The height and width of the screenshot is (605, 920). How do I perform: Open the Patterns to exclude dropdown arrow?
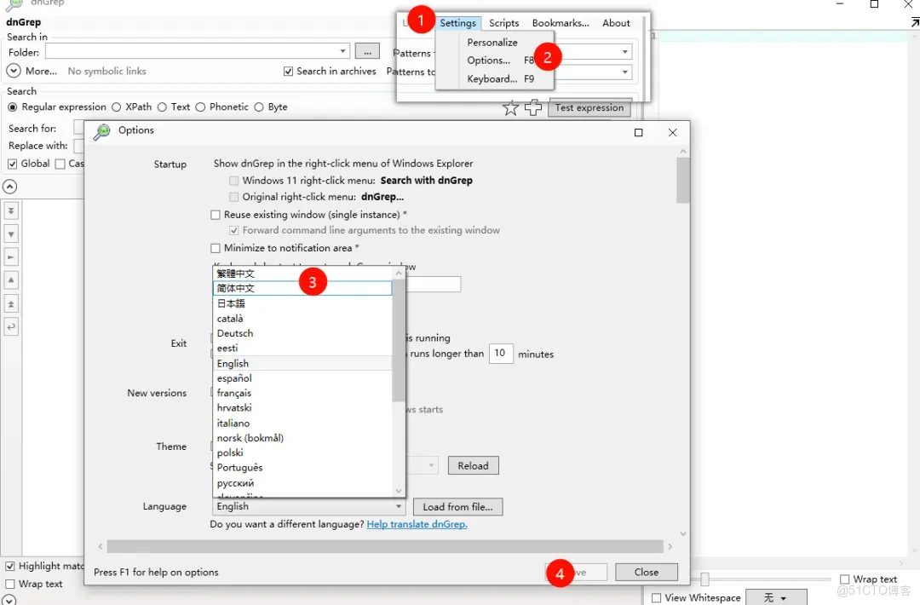(x=625, y=72)
